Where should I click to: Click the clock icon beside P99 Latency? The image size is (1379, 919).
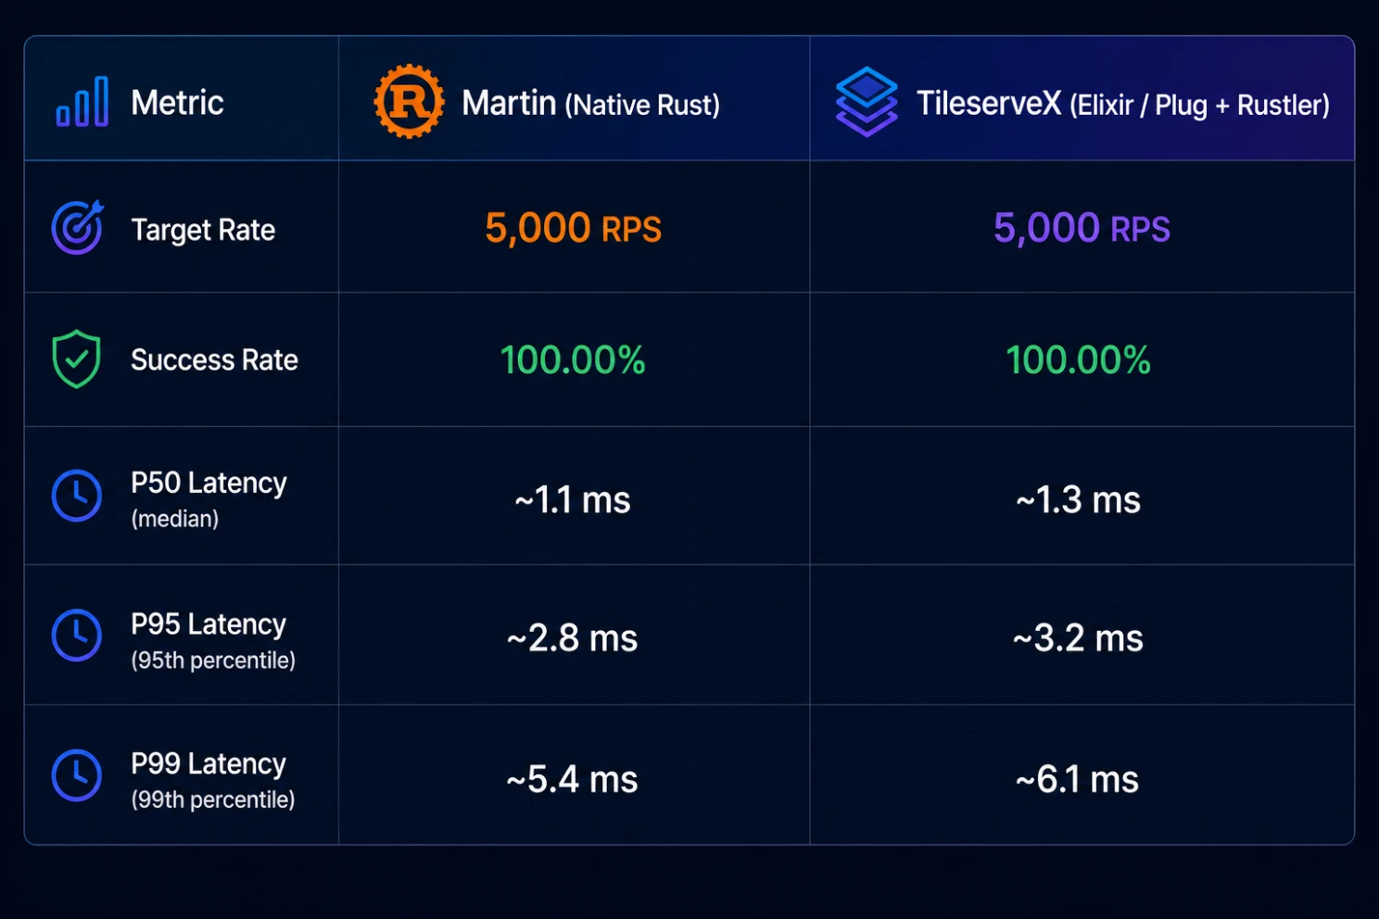pos(76,775)
